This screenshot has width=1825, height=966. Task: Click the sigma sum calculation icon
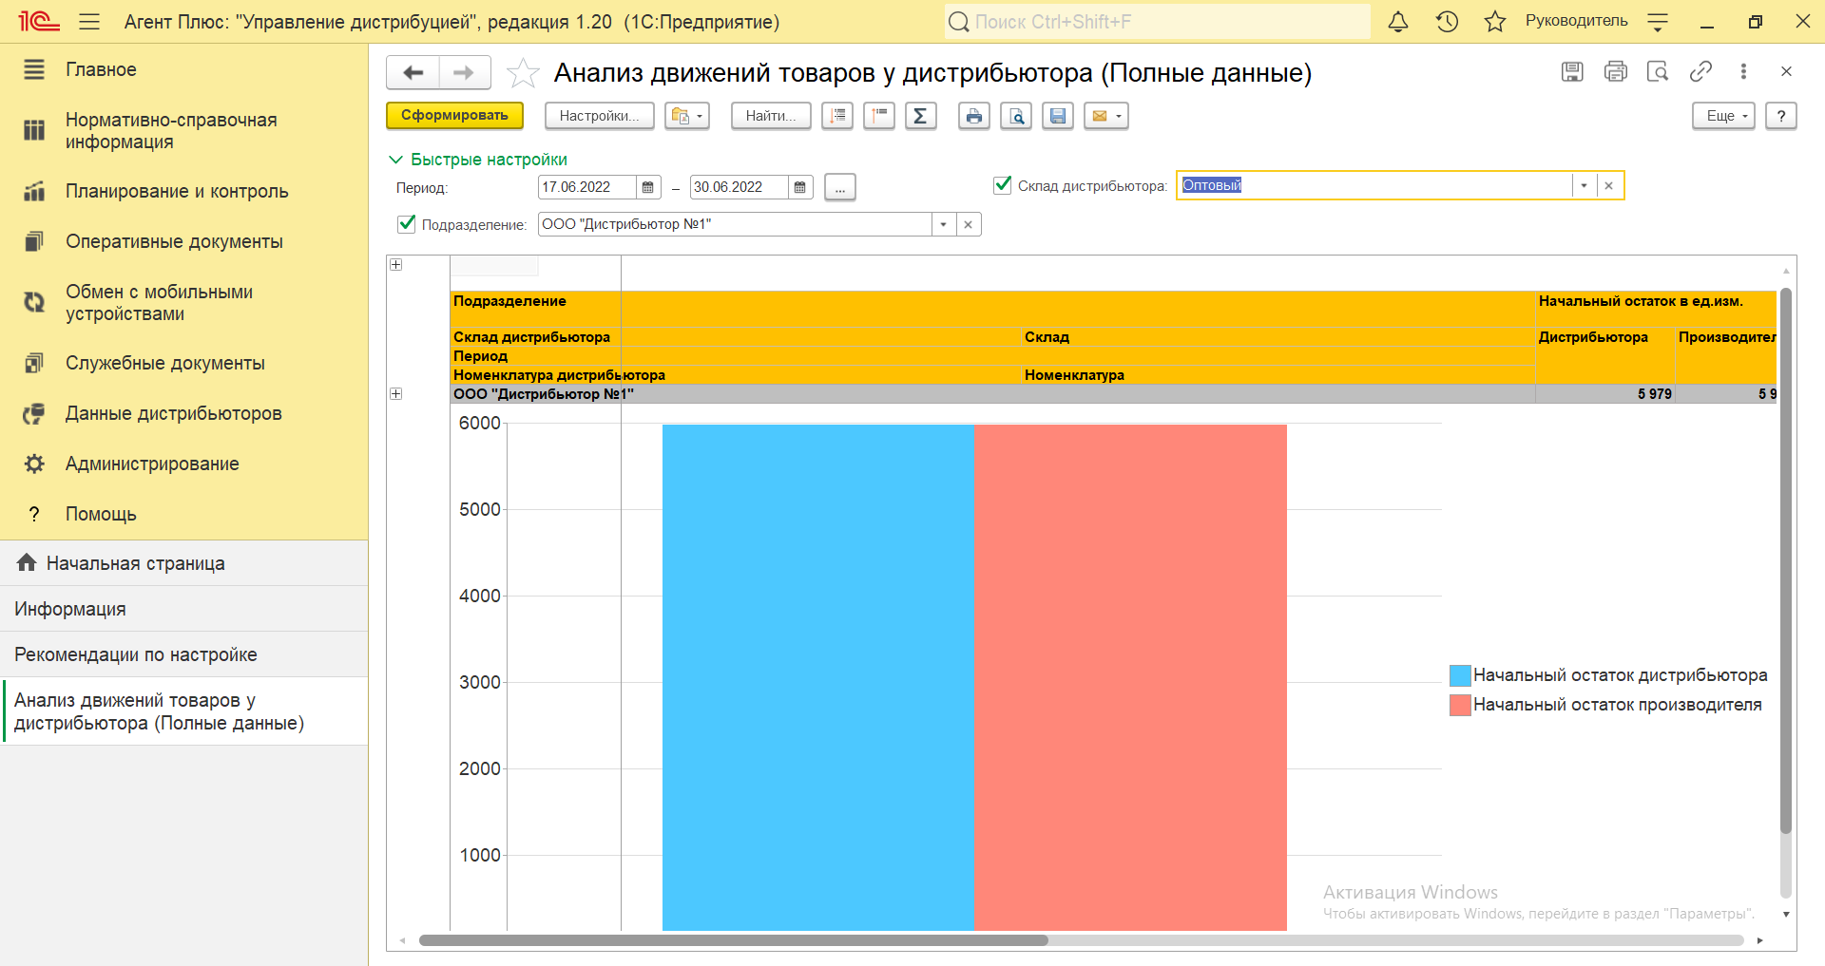[x=920, y=116]
